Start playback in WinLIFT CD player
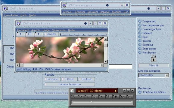Screen dimensions: 174x108 [102, 97]
